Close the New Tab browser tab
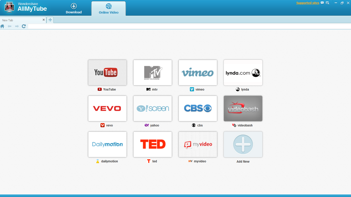The height and width of the screenshot is (197, 351). click(44, 20)
